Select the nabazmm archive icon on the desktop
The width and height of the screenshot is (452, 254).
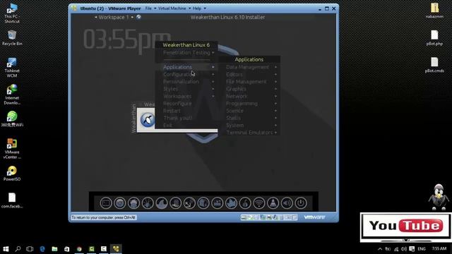[434, 11]
